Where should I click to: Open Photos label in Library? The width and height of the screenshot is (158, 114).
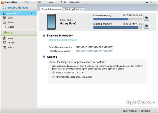tap(11, 43)
